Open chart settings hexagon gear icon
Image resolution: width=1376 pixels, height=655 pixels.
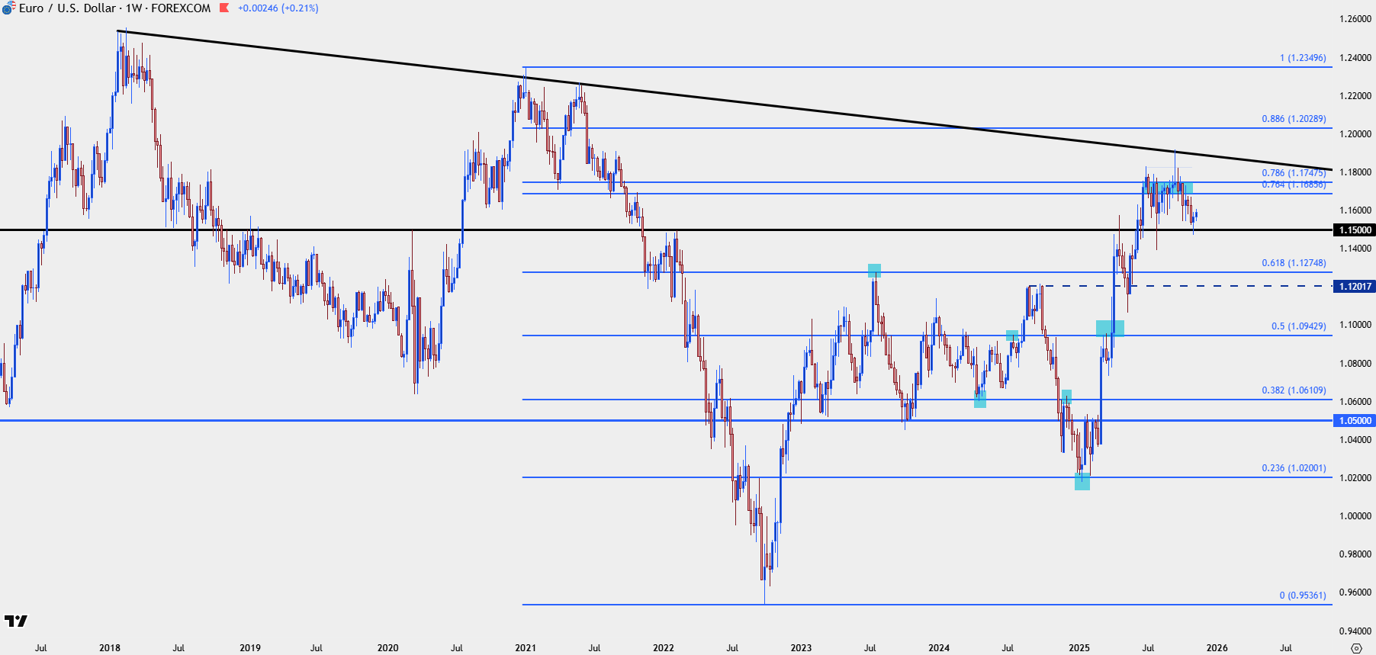1356,648
